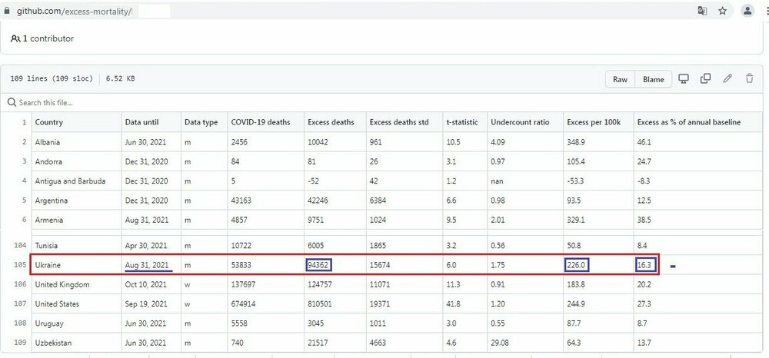This screenshot has height=358, width=769.
Task: Open the browser profile avatar
Action: [747, 11]
